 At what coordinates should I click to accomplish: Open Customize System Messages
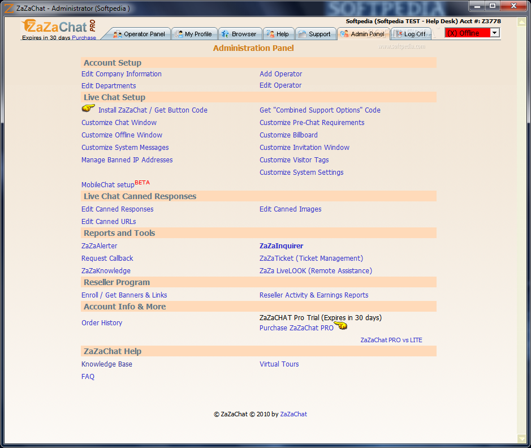(125, 147)
